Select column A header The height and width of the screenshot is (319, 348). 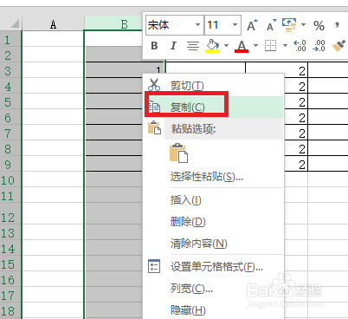pyautogui.click(x=53, y=24)
